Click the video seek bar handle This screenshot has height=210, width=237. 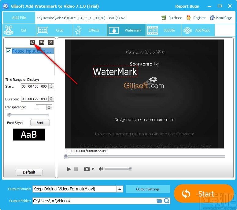66,156
